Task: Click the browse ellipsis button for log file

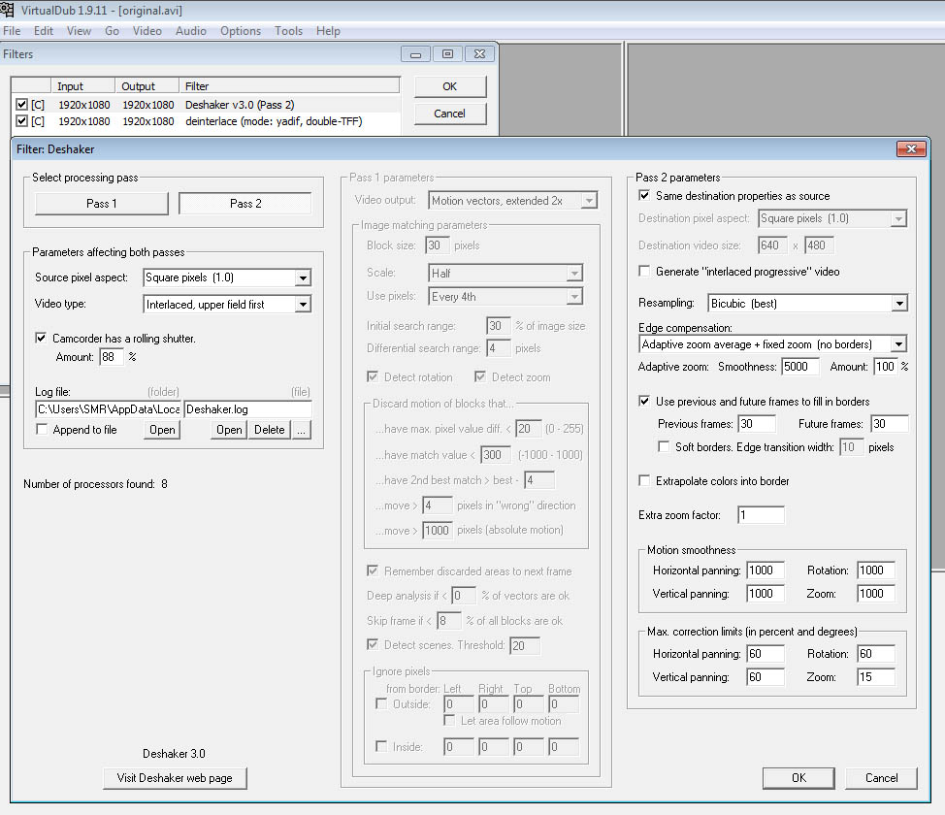Action: tap(301, 430)
